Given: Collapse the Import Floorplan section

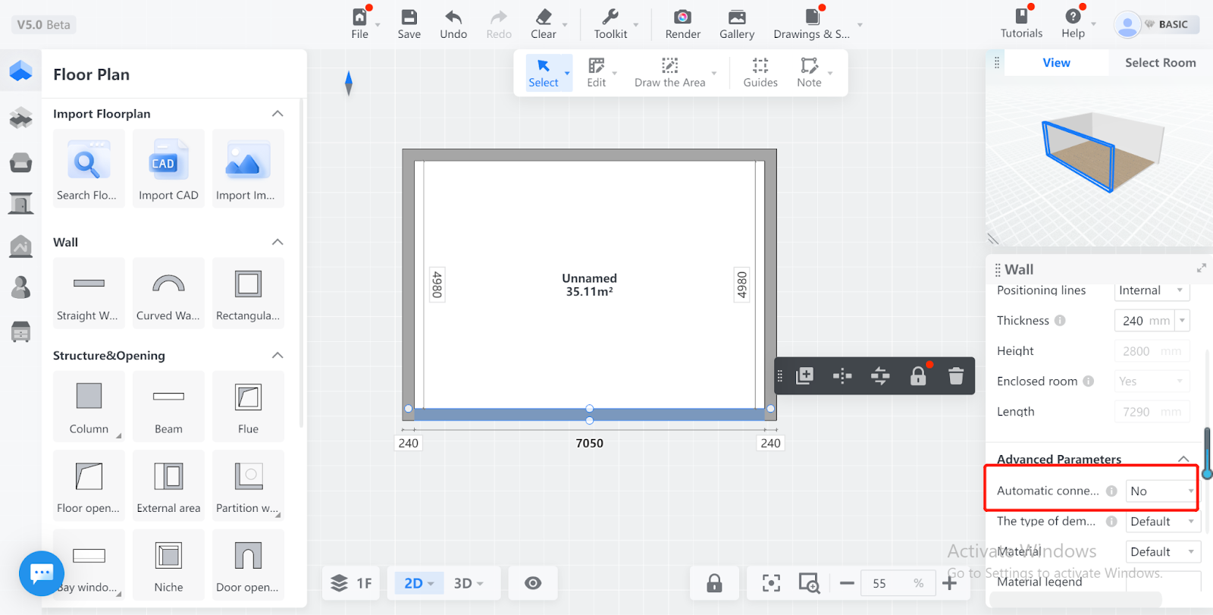Looking at the screenshot, I should click(x=277, y=114).
